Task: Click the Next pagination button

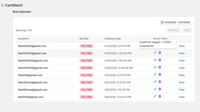Action: 187,30
